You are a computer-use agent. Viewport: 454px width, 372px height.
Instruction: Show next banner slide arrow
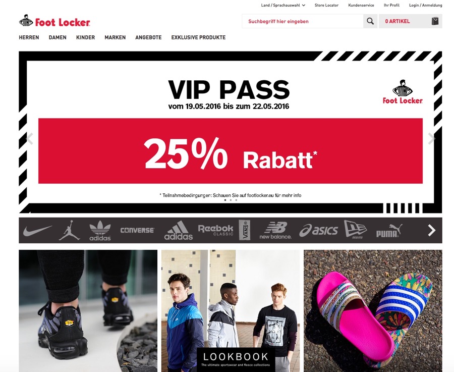(431, 138)
